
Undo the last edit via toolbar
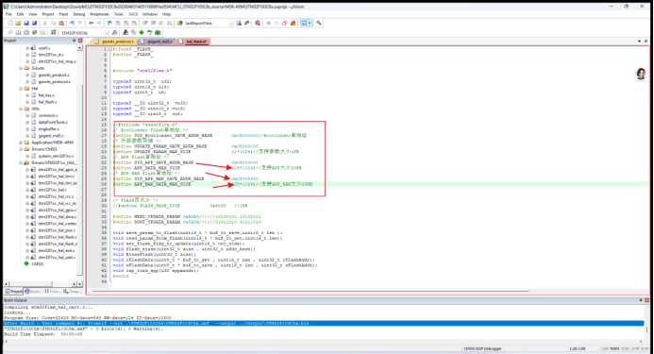click(x=72, y=23)
